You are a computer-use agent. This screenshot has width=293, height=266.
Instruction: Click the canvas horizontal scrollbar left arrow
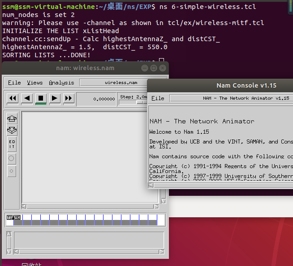24,207
